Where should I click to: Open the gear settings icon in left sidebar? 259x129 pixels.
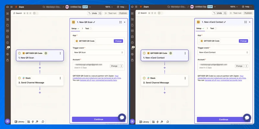7,54
